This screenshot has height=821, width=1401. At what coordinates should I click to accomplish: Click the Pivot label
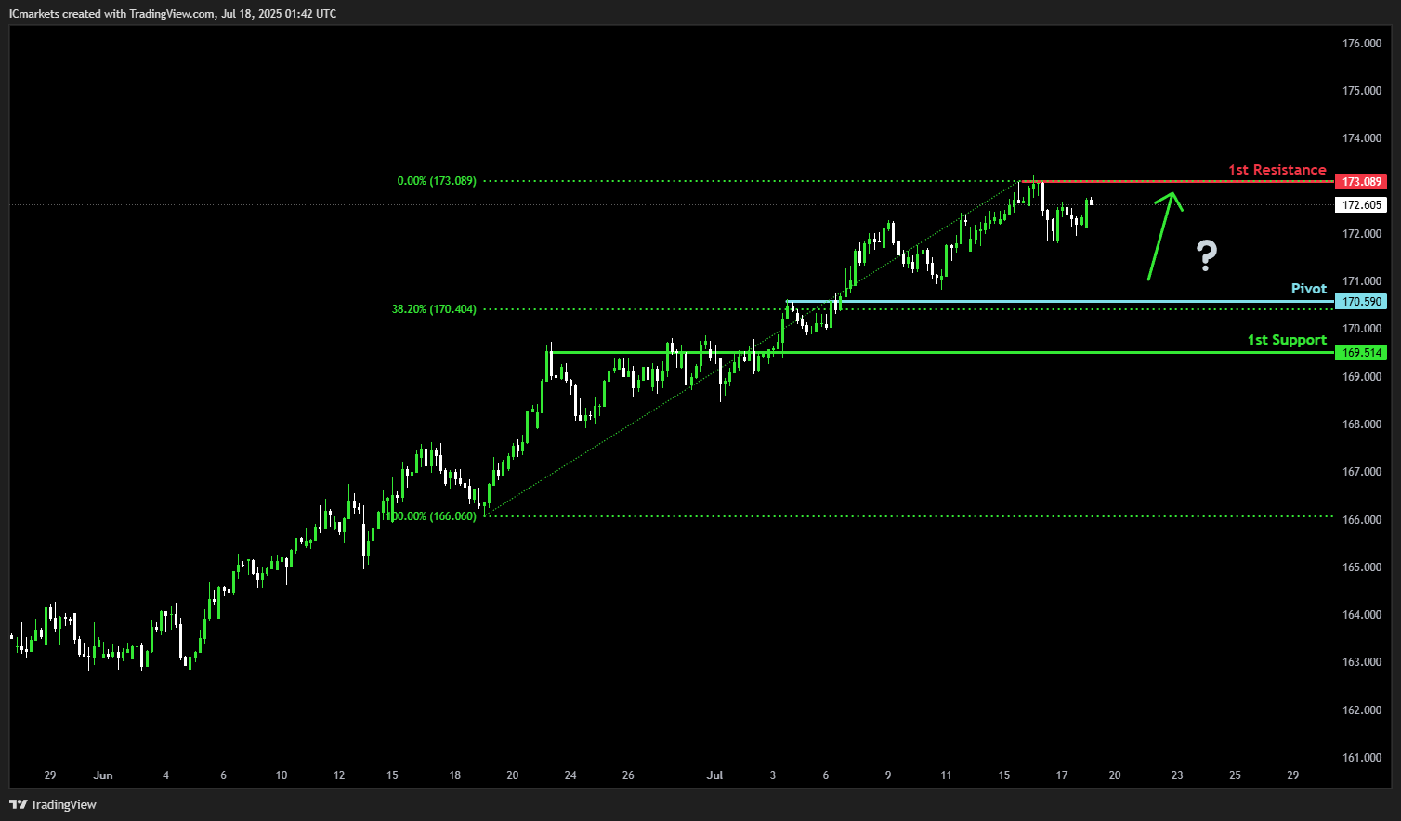tap(1309, 289)
